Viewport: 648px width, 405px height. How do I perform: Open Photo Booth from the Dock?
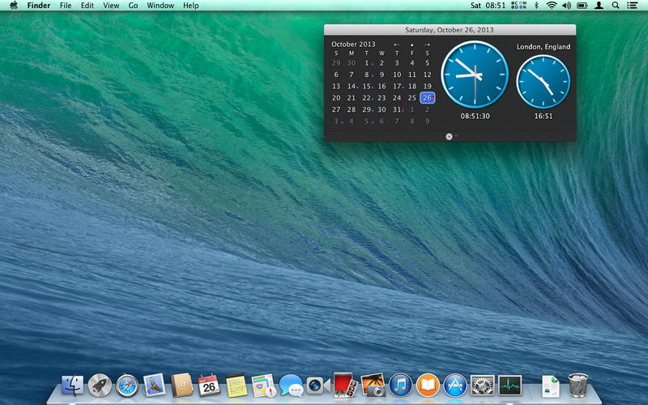point(345,385)
